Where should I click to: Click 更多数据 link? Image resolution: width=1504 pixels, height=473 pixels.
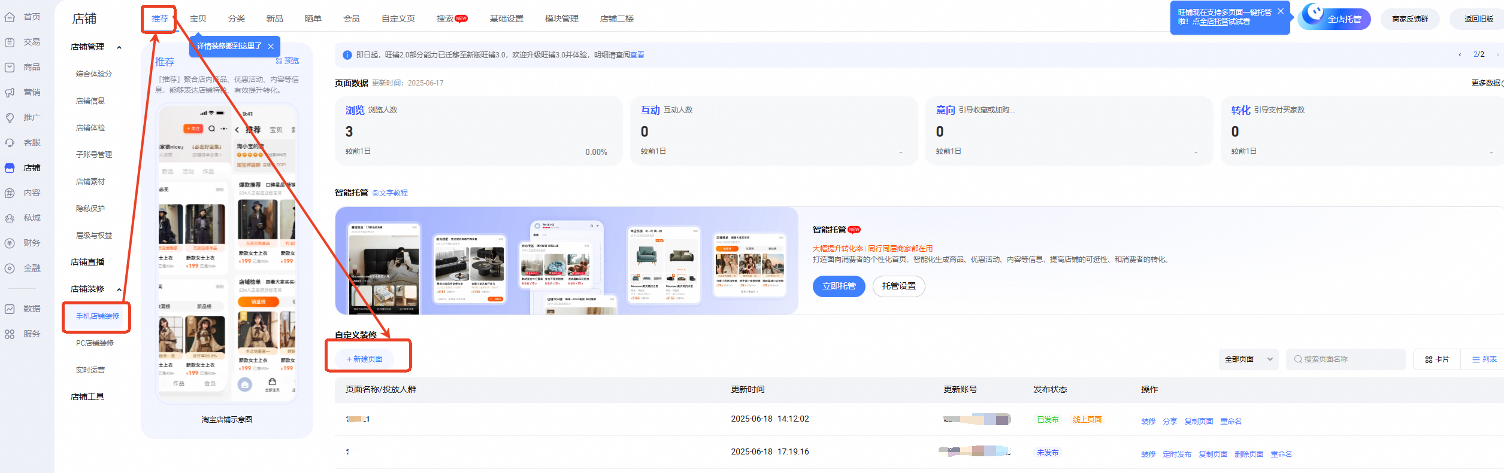tap(1487, 83)
